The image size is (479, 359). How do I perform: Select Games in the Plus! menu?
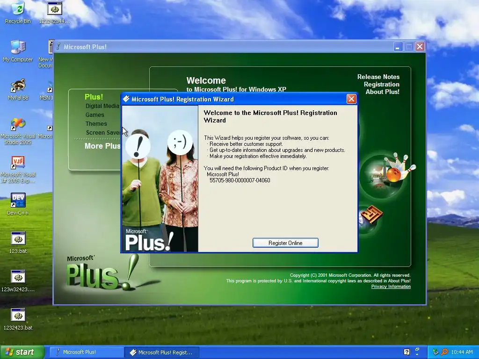[94, 115]
